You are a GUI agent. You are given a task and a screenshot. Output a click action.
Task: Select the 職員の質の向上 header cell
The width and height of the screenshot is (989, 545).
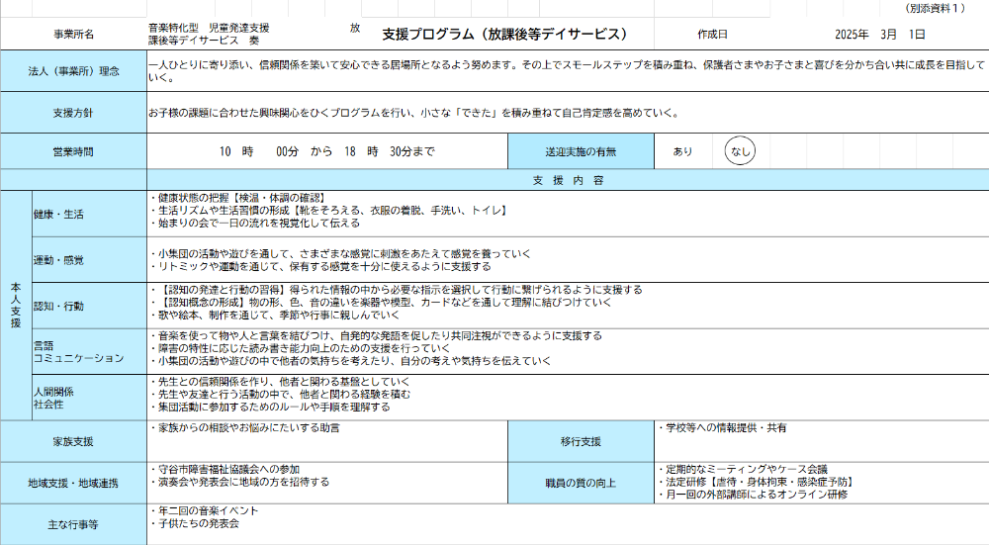click(581, 483)
